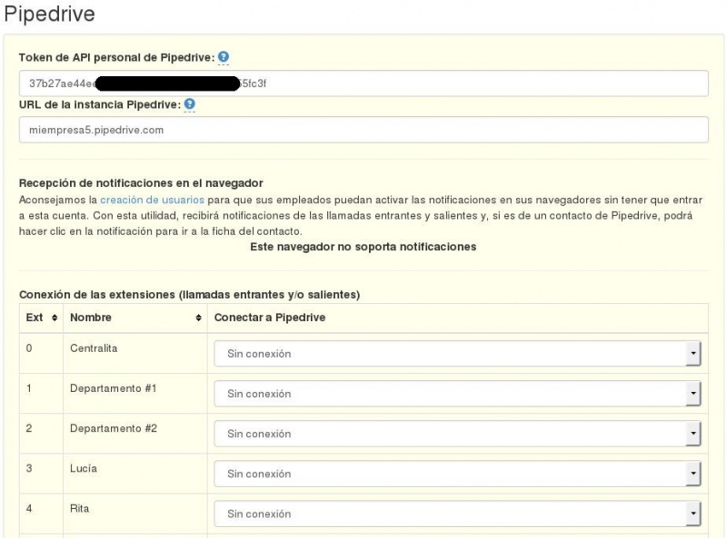Image resolution: width=727 pixels, height=538 pixels.
Task: Open the connection selector for Departamento #2
Action: point(454,434)
